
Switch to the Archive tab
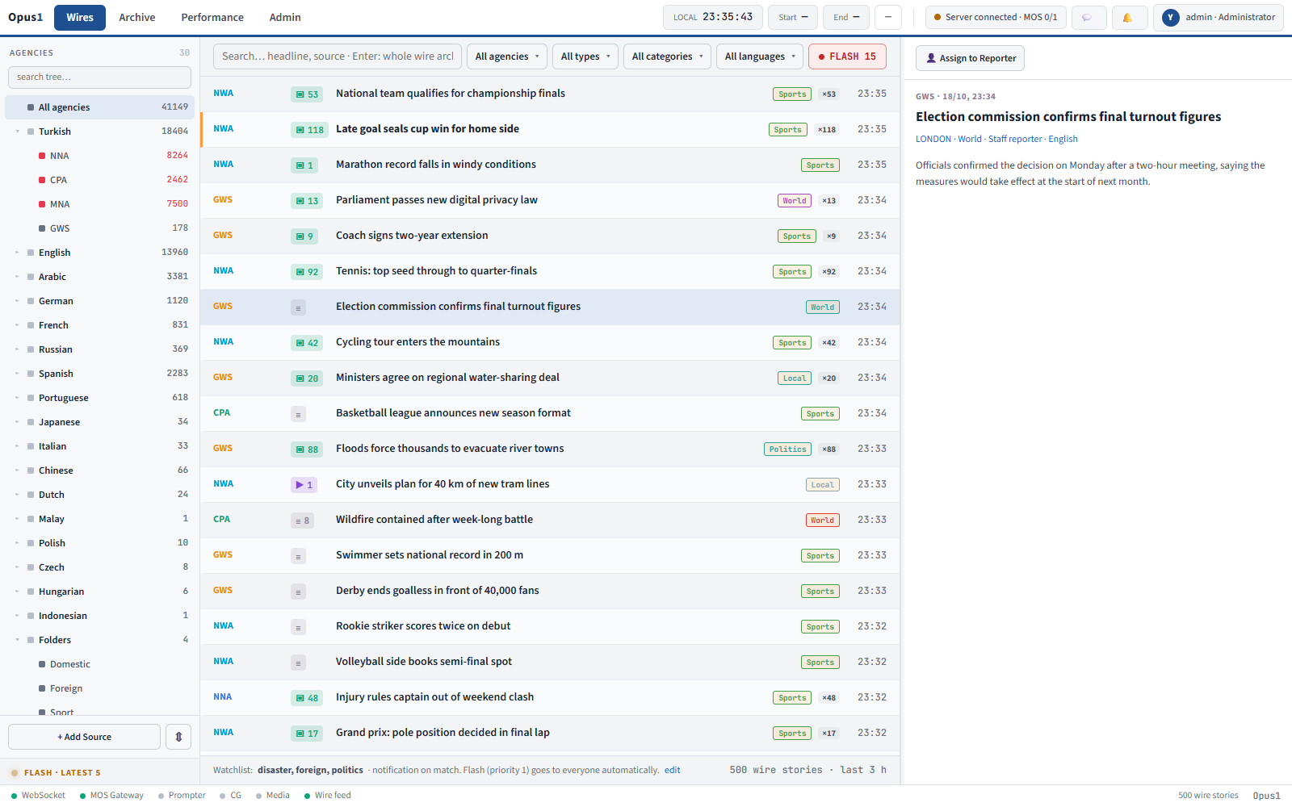click(x=137, y=17)
